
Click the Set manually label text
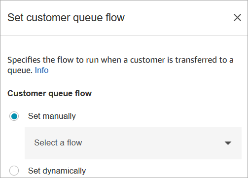point(52,116)
